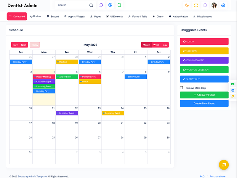Viewport: 237px width, 178px height.
Task: Enter fullscreen via the yellow brackets icon
Action: tap(196, 5)
